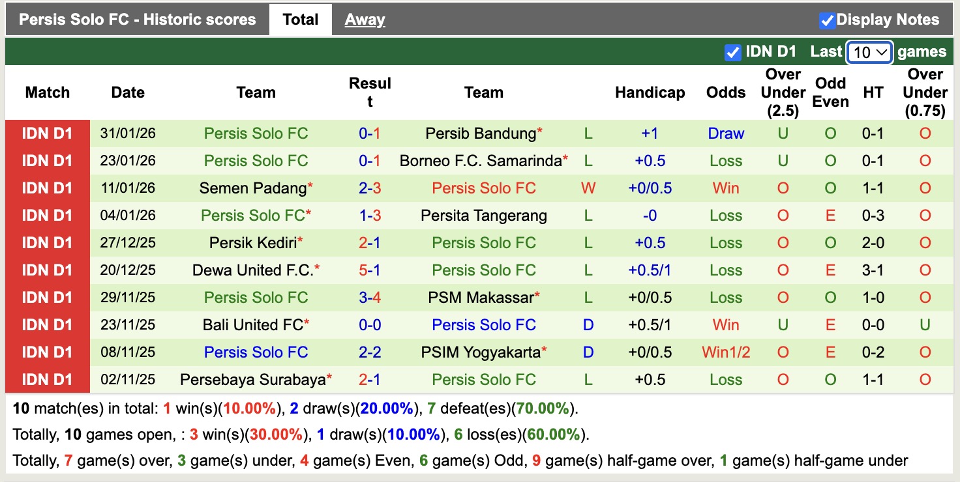Click the IDN D1 badge on the first row
960x482 pixels.
(x=48, y=133)
